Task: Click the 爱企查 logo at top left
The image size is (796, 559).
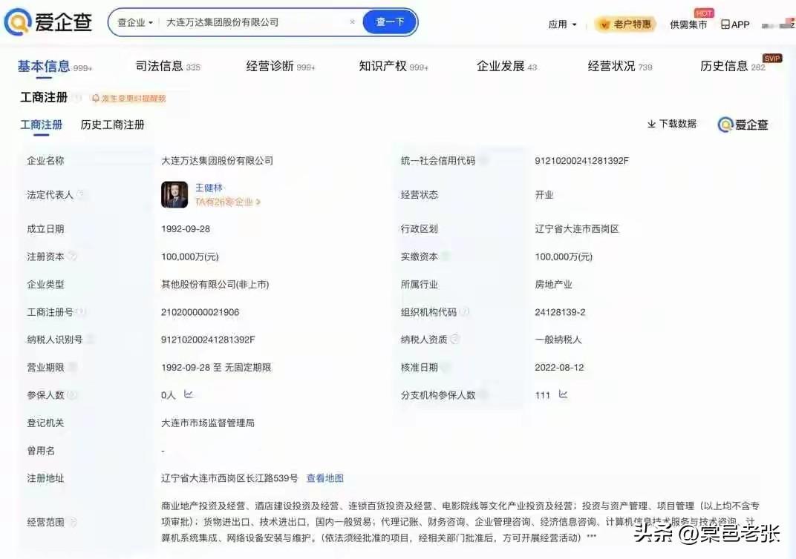Action: (x=48, y=22)
